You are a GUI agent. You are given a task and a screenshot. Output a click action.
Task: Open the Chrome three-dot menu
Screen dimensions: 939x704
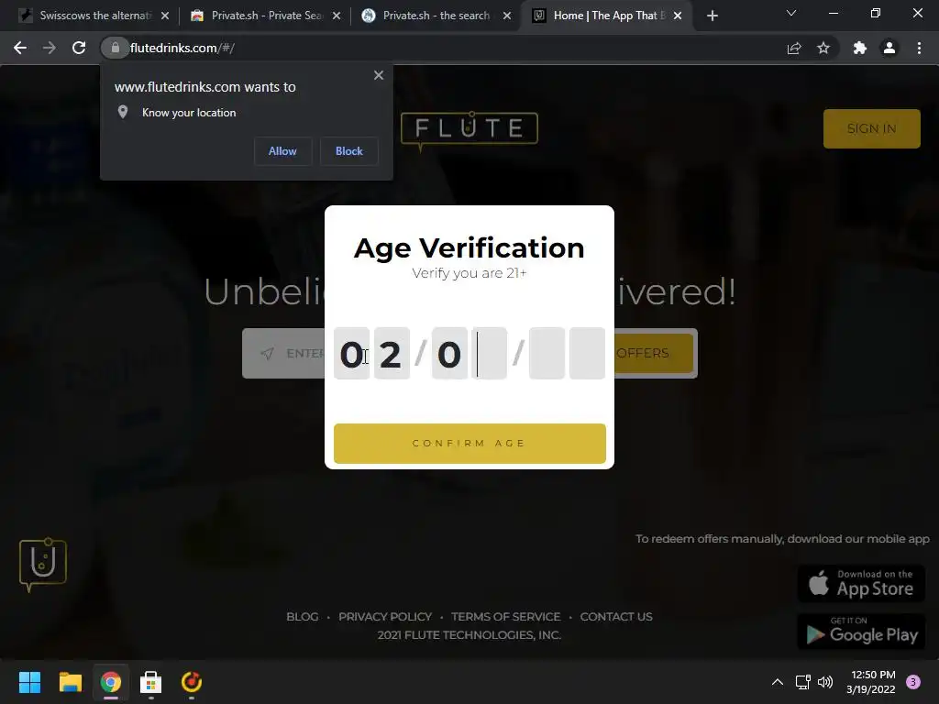(919, 48)
